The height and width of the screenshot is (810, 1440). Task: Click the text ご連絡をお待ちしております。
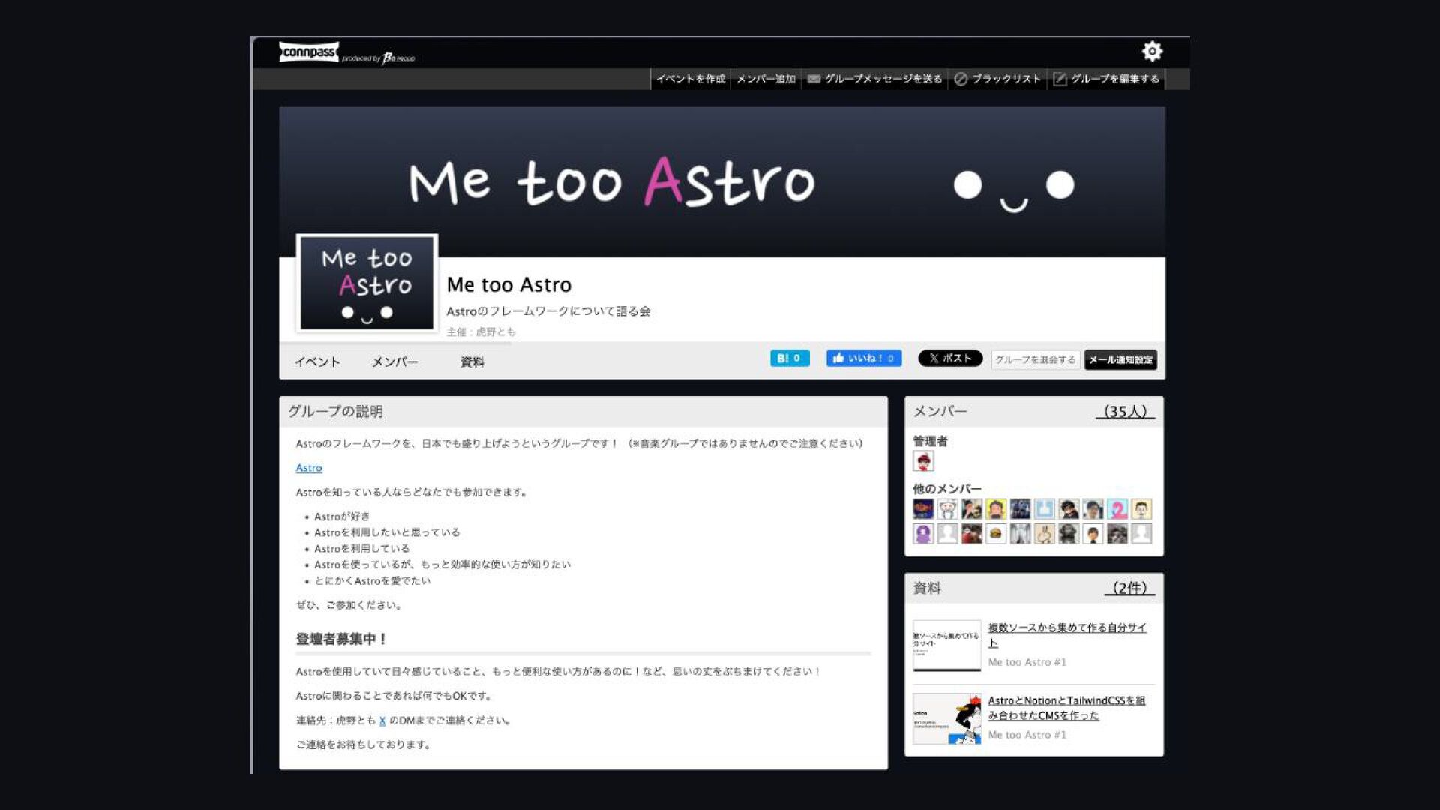click(x=364, y=745)
